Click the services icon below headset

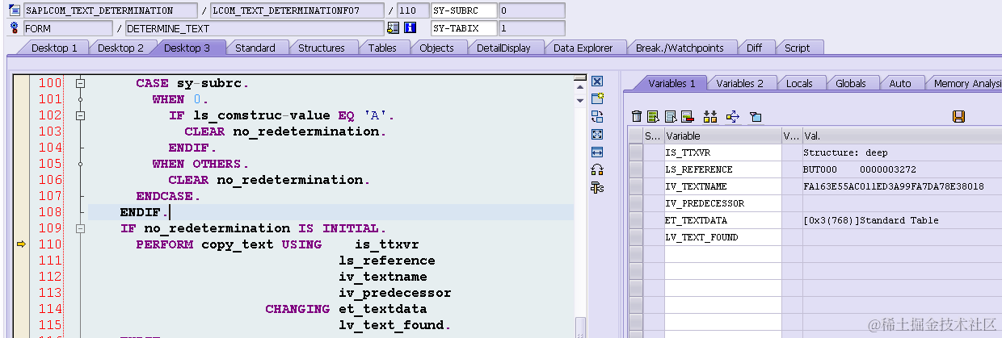tap(597, 187)
